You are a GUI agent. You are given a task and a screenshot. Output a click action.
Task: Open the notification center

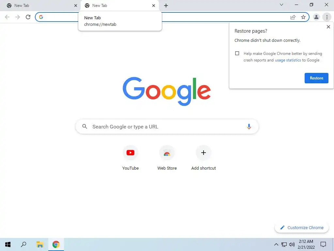click(x=323, y=244)
